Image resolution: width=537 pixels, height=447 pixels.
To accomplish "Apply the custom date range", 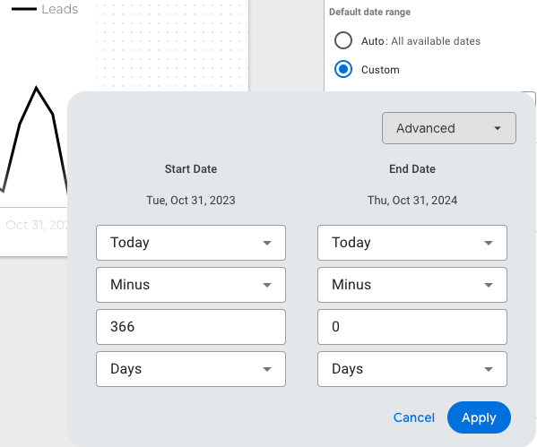I will click(479, 417).
